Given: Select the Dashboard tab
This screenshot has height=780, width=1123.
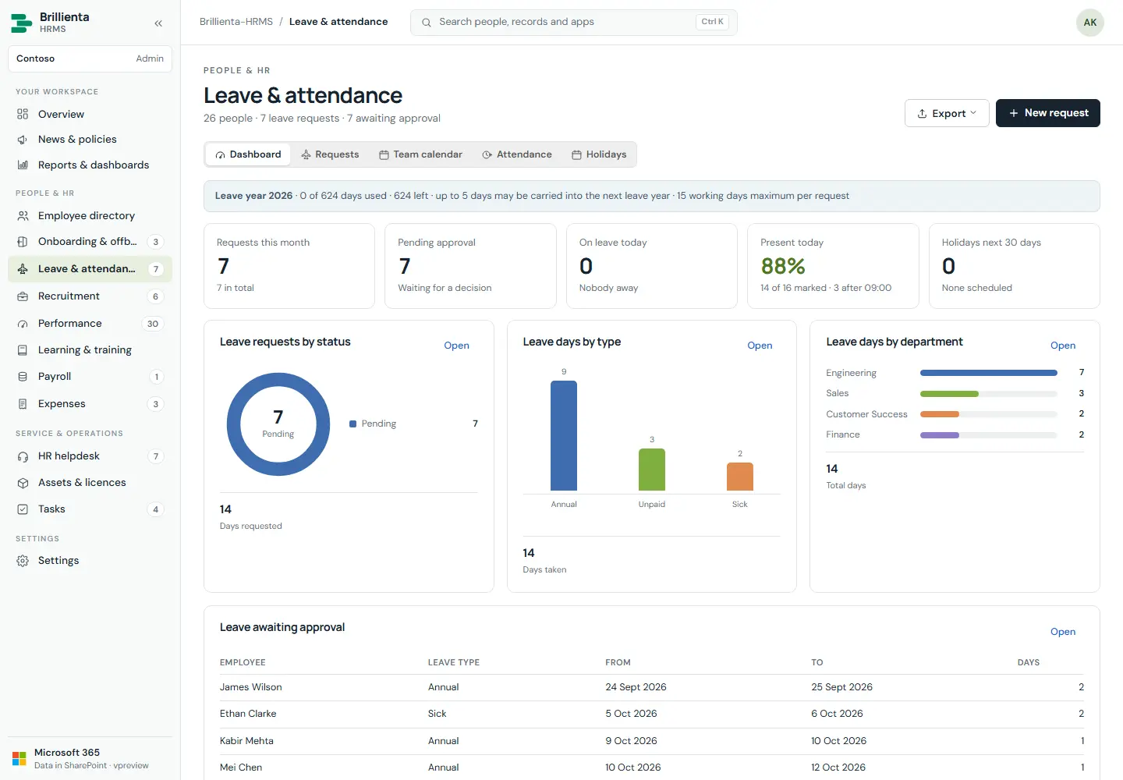Looking at the screenshot, I should click(248, 154).
